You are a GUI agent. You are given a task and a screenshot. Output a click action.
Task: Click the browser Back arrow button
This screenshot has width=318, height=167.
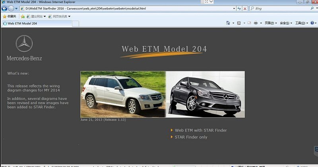(x=4, y=8)
